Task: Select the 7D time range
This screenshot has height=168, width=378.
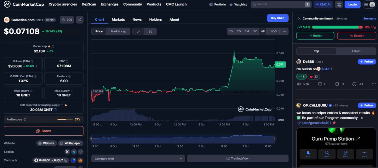Action: point(239,31)
